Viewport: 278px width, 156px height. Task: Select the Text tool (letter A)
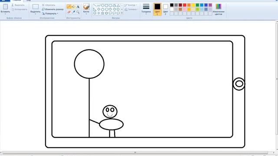tap(78, 7)
